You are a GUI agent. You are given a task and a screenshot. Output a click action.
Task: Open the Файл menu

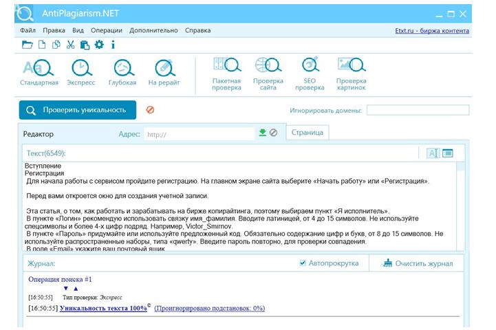(x=28, y=30)
